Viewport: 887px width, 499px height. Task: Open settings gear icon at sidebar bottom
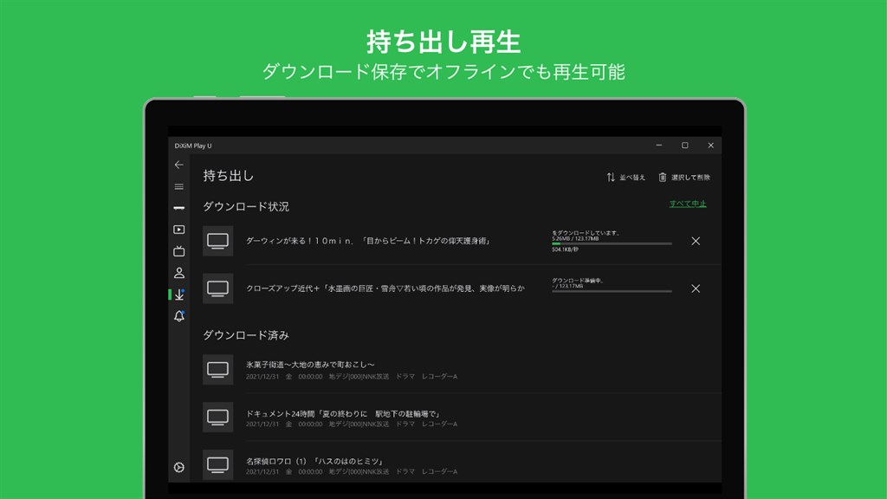click(x=178, y=467)
